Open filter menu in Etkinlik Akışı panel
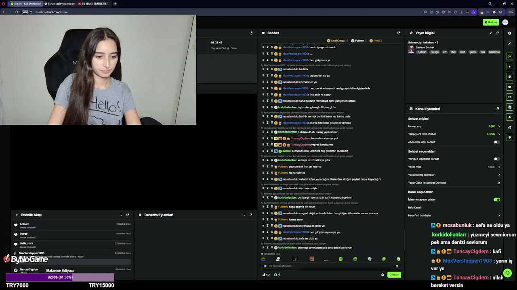The height and width of the screenshot is (290, 517). tap(121, 215)
